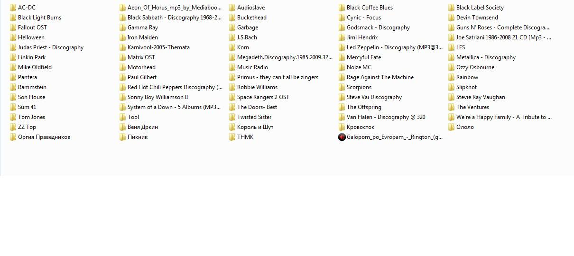Select the Rainbow folder icon

tap(451, 77)
